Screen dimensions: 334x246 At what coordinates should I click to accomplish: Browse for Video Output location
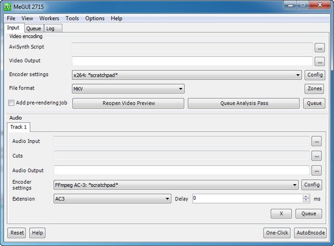pyautogui.click(x=320, y=62)
